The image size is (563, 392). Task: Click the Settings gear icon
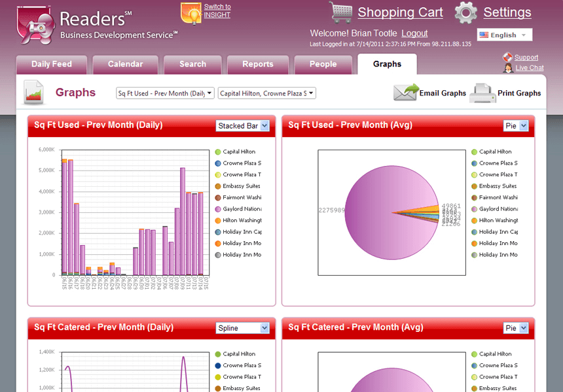[x=465, y=12]
